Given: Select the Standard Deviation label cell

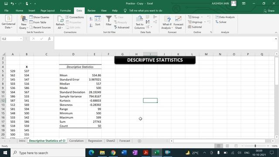Looking at the screenshot, I should [x=73, y=92].
